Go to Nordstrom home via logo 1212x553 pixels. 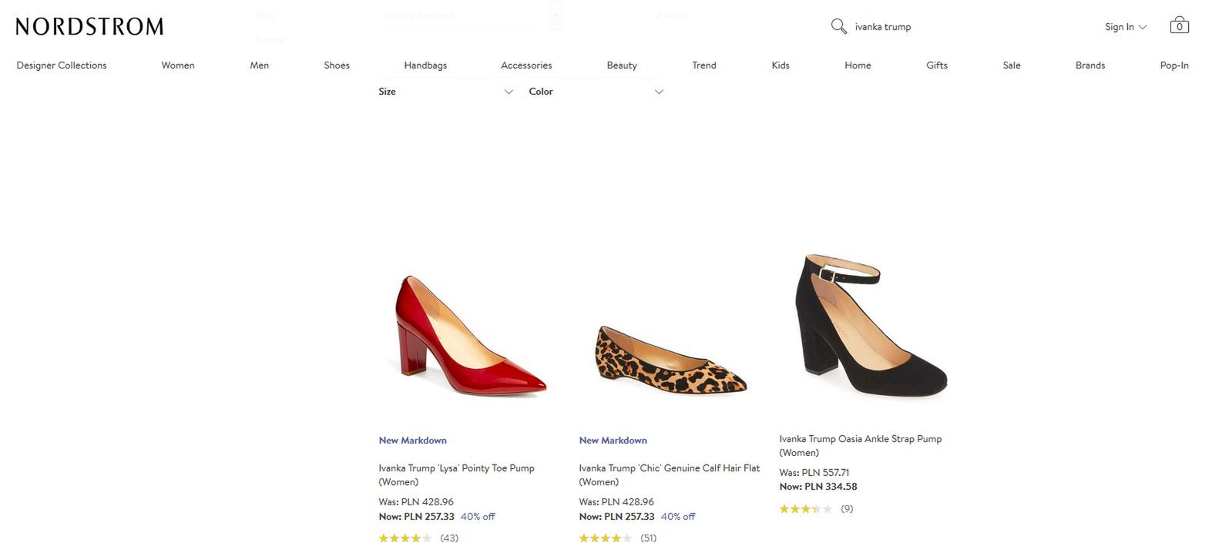[x=89, y=26]
